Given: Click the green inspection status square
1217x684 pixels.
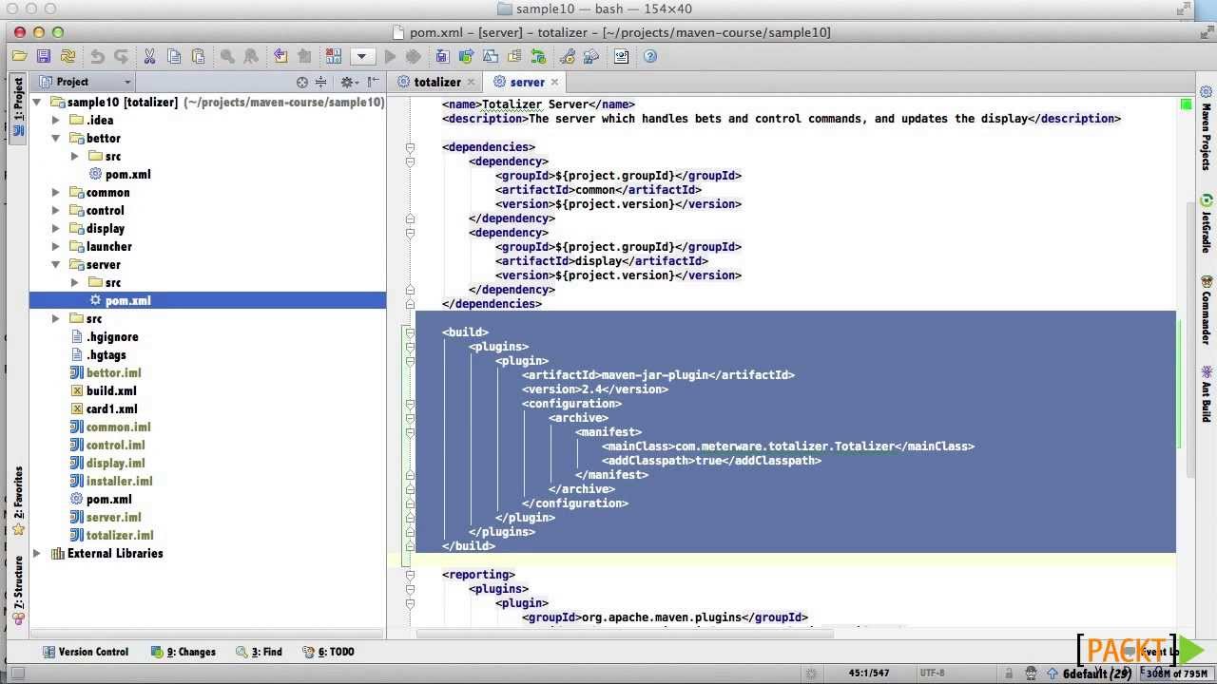Looking at the screenshot, I should click(x=1186, y=104).
